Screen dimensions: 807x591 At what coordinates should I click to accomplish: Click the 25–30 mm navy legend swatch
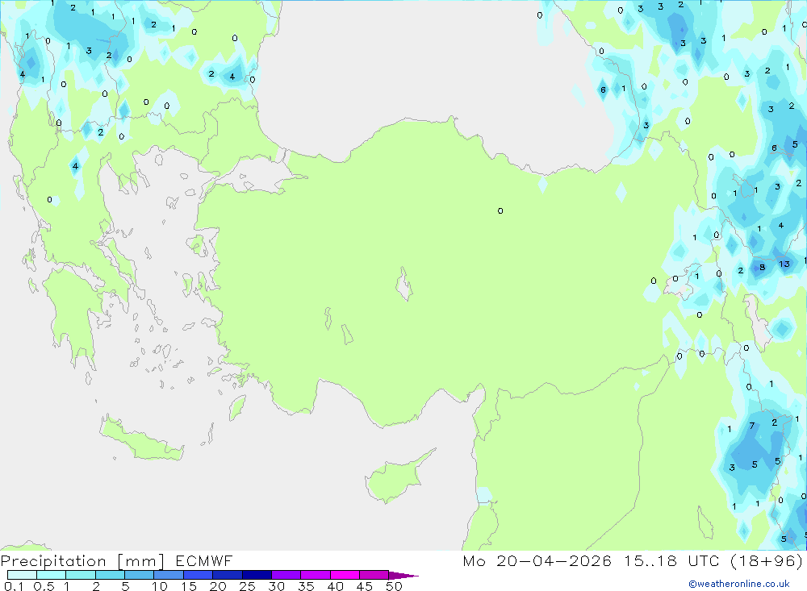click(257, 575)
